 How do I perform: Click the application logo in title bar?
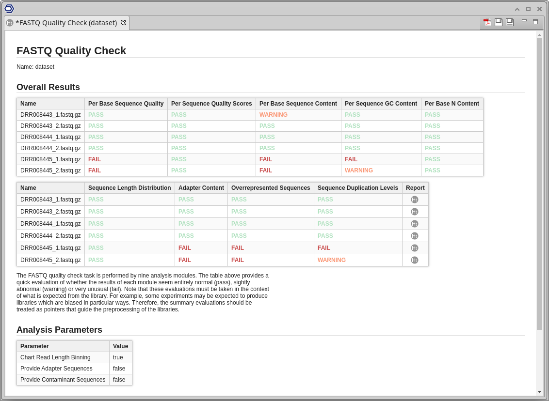9,8
